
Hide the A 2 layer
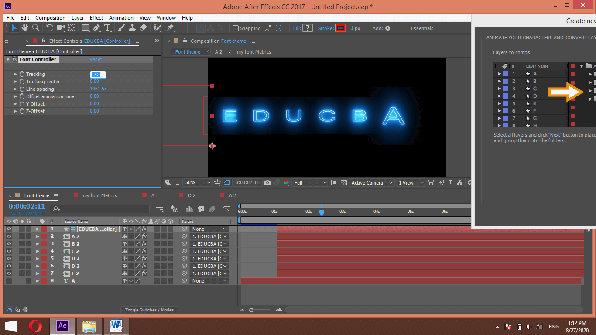click(x=9, y=236)
